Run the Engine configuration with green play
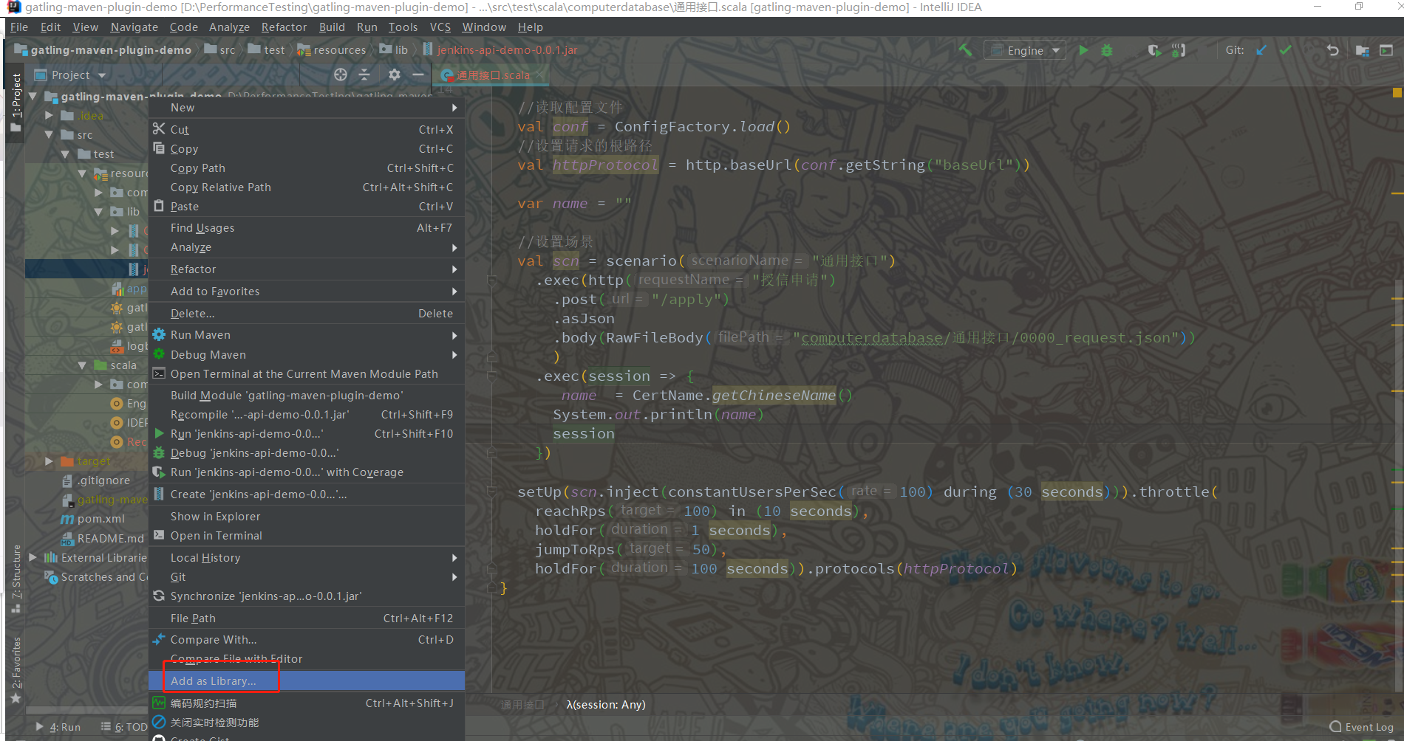Image resolution: width=1404 pixels, height=741 pixels. (x=1083, y=50)
